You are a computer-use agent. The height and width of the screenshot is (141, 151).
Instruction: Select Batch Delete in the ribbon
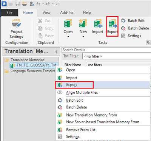click(135, 28)
